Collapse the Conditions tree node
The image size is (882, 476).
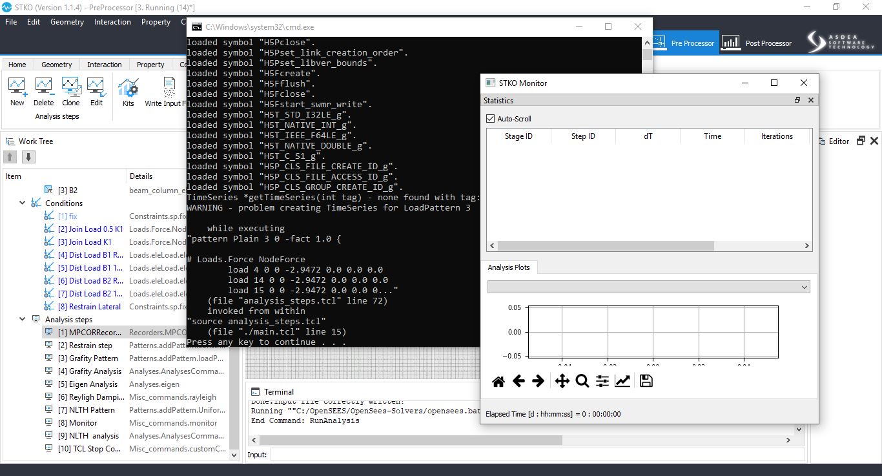(23, 203)
